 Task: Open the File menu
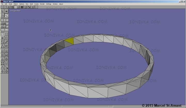2,4
